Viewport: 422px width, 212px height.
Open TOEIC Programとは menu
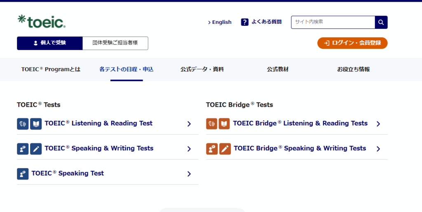[51, 69]
